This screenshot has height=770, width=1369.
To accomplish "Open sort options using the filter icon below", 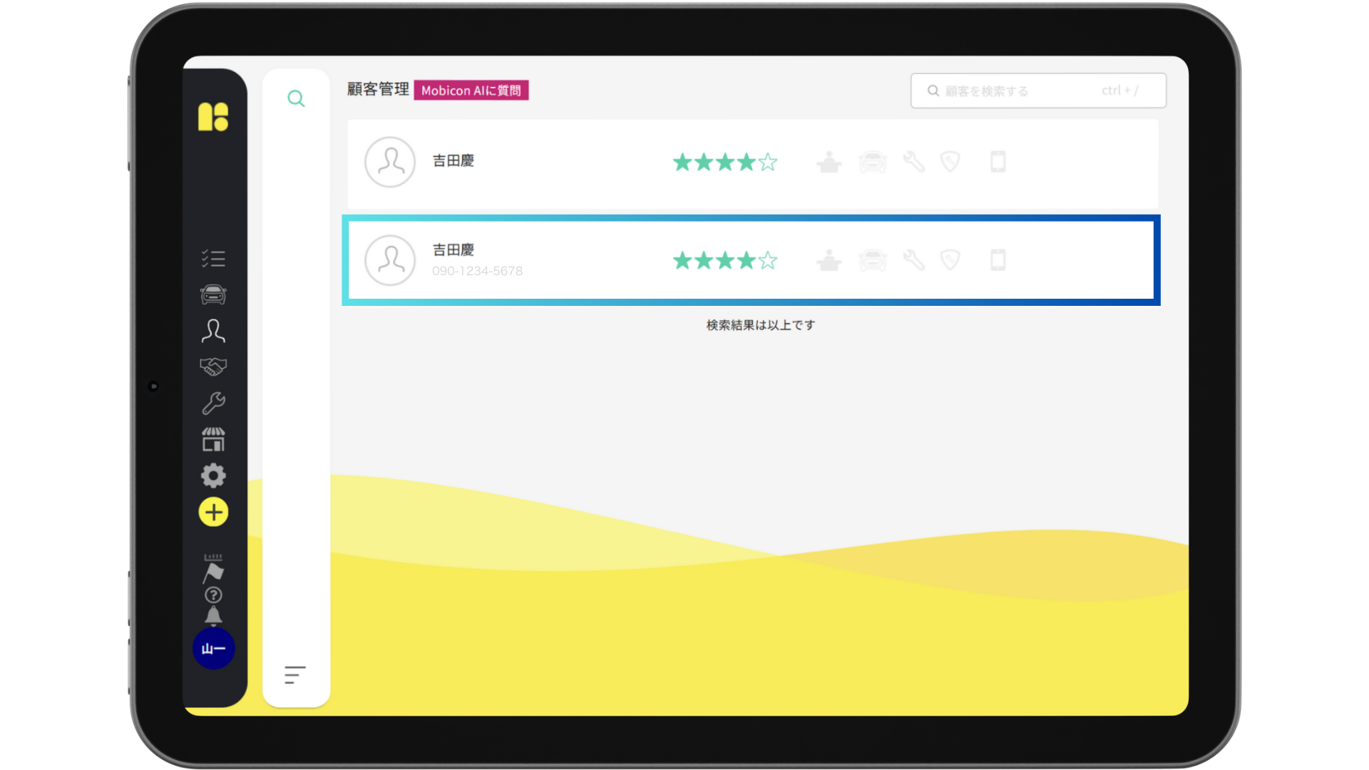I will [293, 674].
